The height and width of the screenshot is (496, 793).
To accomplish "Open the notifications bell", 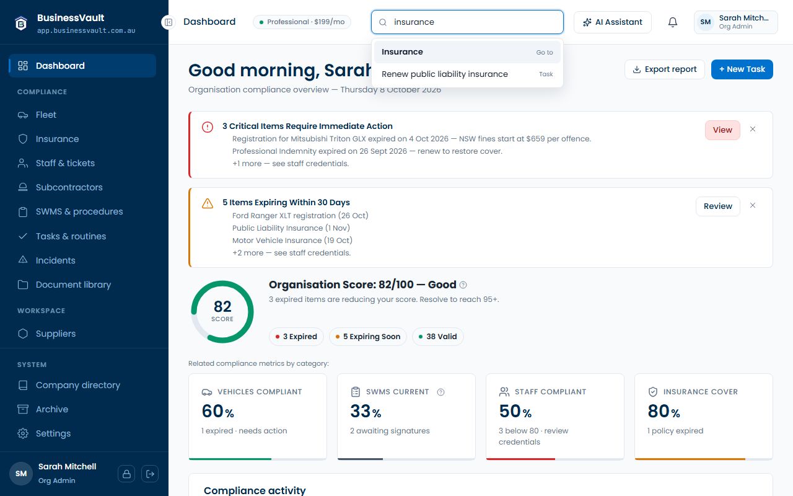I will [673, 22].
